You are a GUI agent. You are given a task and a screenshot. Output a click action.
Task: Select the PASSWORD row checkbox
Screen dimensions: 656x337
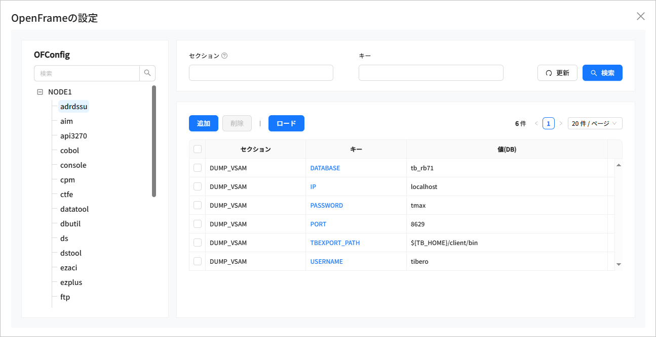pyautogui.click(x=198, y=205)
